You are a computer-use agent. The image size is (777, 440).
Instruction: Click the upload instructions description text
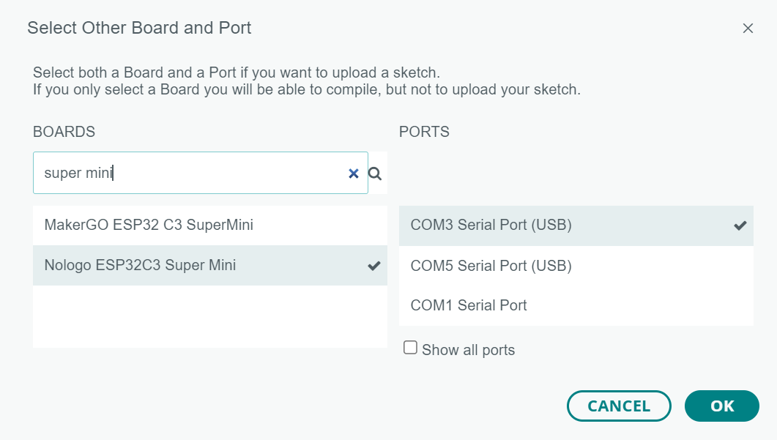(306, 82)
